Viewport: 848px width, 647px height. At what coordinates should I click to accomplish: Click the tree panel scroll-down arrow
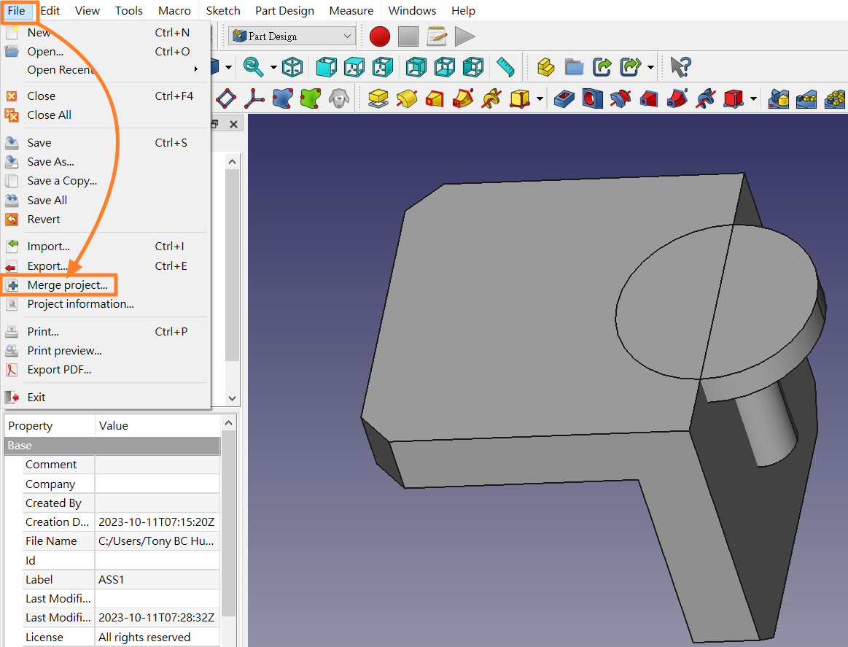tap(232, 399)
